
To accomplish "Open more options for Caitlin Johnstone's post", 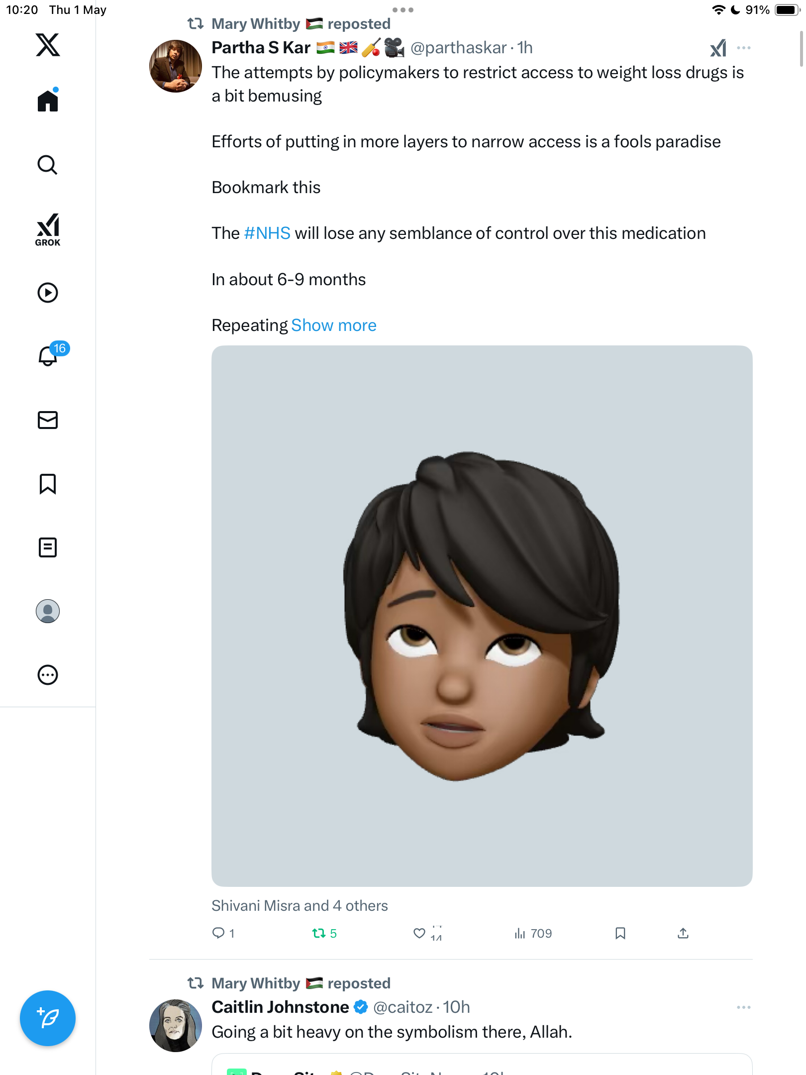I will (x=744, y=1007).
